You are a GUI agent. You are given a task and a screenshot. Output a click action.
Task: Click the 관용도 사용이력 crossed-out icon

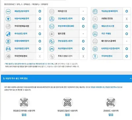click(111, 102)
